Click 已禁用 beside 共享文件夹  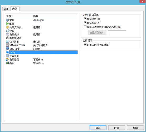tap(37, 27)
